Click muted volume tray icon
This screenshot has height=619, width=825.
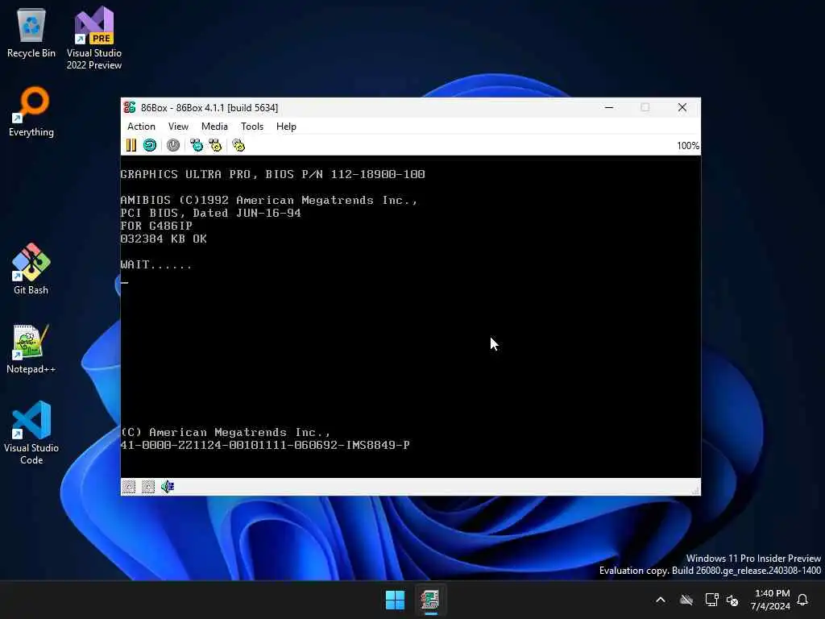732,600
